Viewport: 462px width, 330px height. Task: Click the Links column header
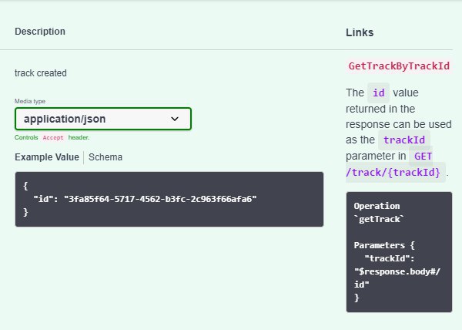click(x=360, y=32)
